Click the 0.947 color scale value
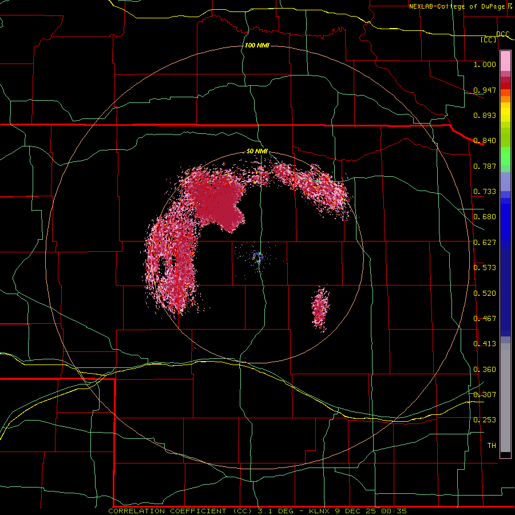The width and height of the screenshot is (515, 515). [485, 90]
